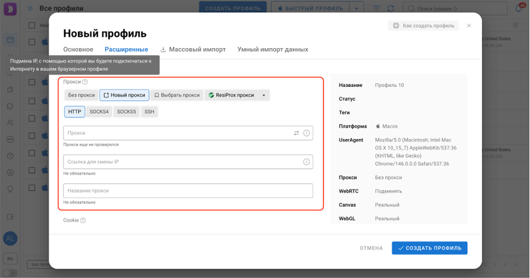Click info icon in Ссылка для смены IP field
Screen dimensions: 530x278
click(x=307, y=162)
